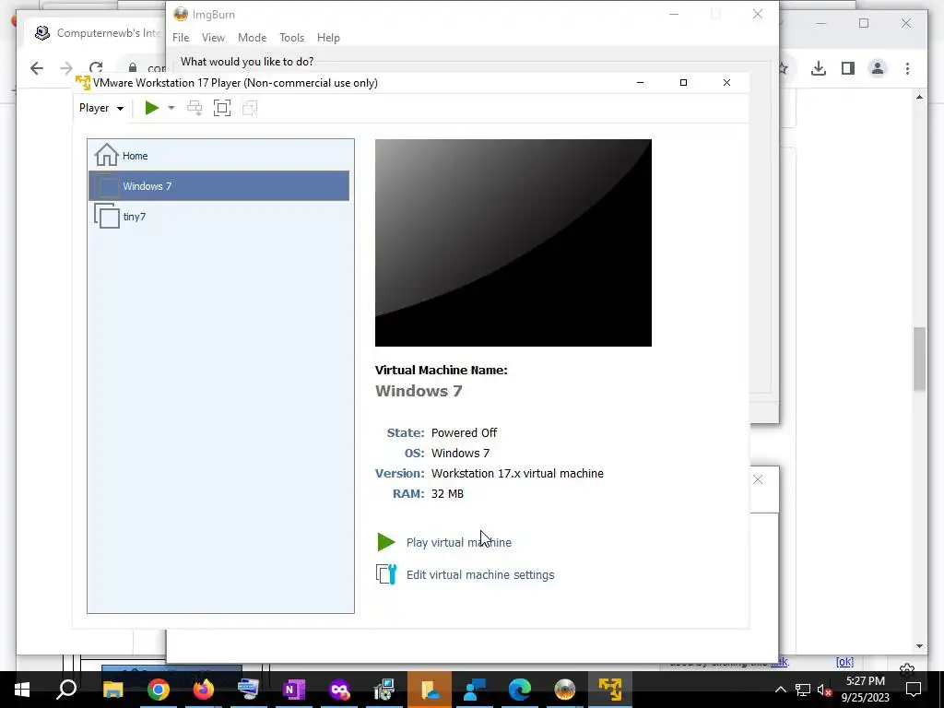
Task: Click the 'What would you like to do?' label in ImgBurn
Action: (x=247, y=62)
